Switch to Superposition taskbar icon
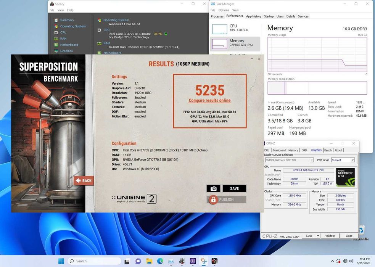The width and height of the screenshot is (375, 267). (x=214, y=261)
